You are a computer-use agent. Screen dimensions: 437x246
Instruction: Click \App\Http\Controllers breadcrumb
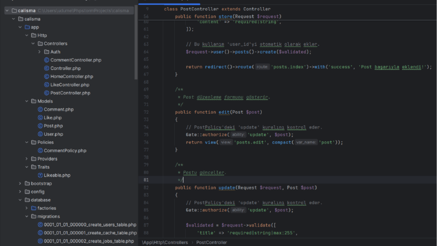(x=165, y=242)
